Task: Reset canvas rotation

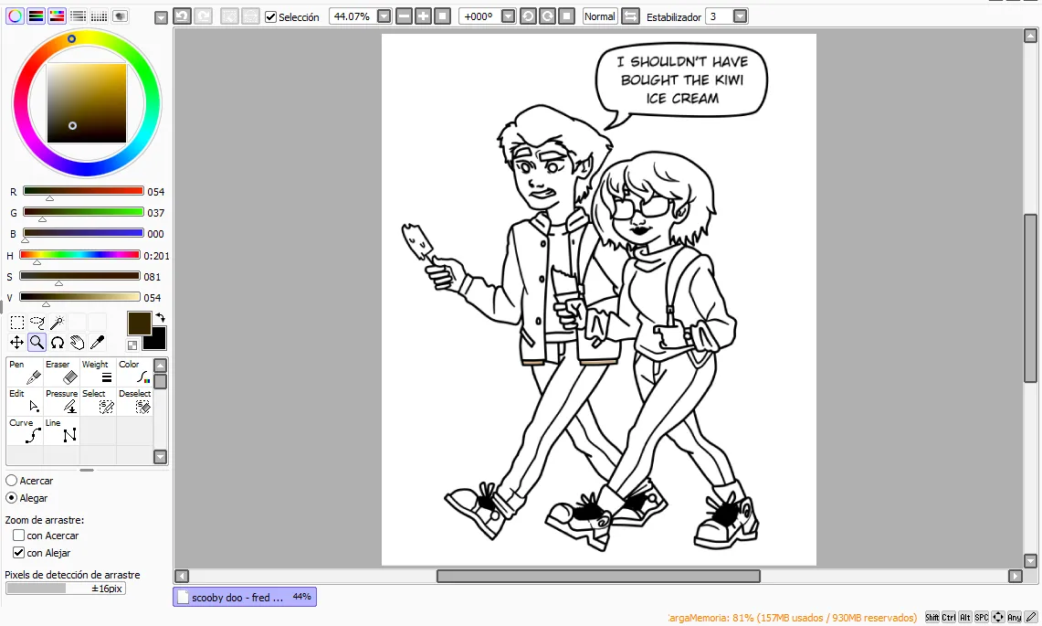Action: (567, 16)
